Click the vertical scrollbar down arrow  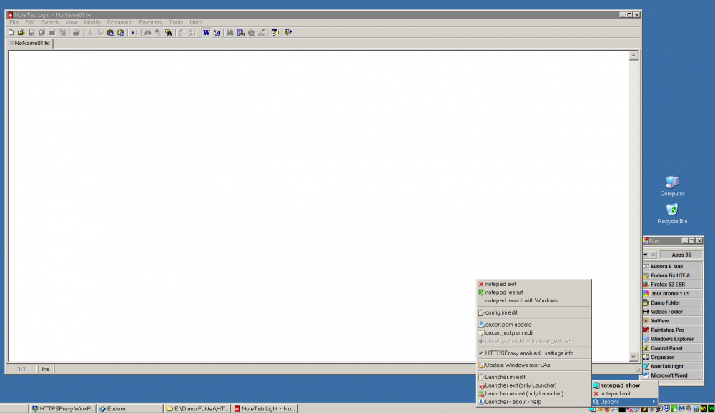[633, 357]
